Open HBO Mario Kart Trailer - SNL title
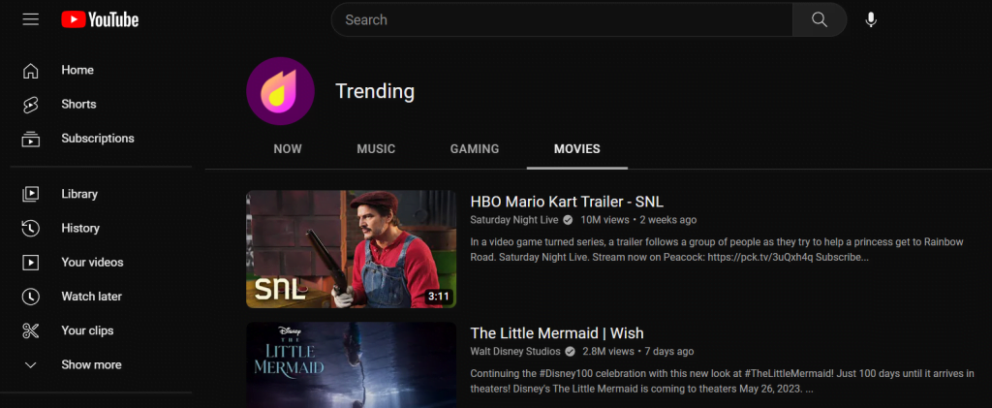The height and width of the screenshot is (408, 992). point(567,202)
